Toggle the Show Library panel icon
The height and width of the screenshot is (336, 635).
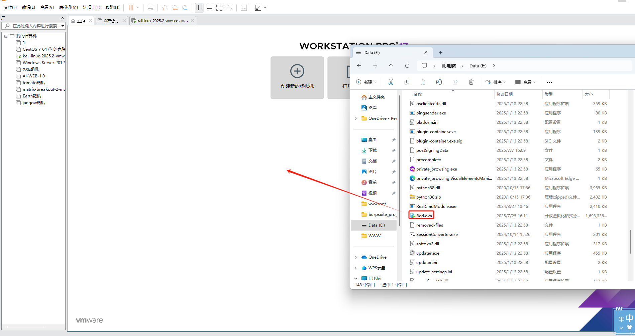[x=199, y=7]
